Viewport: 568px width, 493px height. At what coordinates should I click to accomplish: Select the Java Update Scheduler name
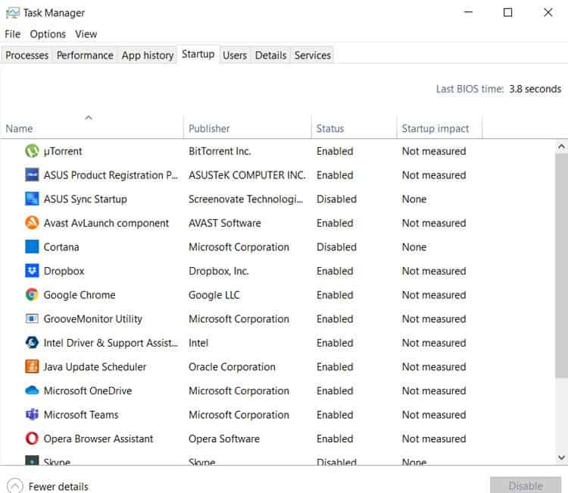pyautogui.click(x=95, y=366)
